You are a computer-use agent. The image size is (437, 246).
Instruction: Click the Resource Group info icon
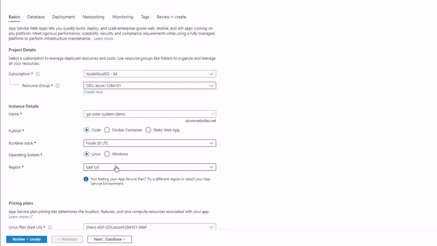click(x=57, y=86)
